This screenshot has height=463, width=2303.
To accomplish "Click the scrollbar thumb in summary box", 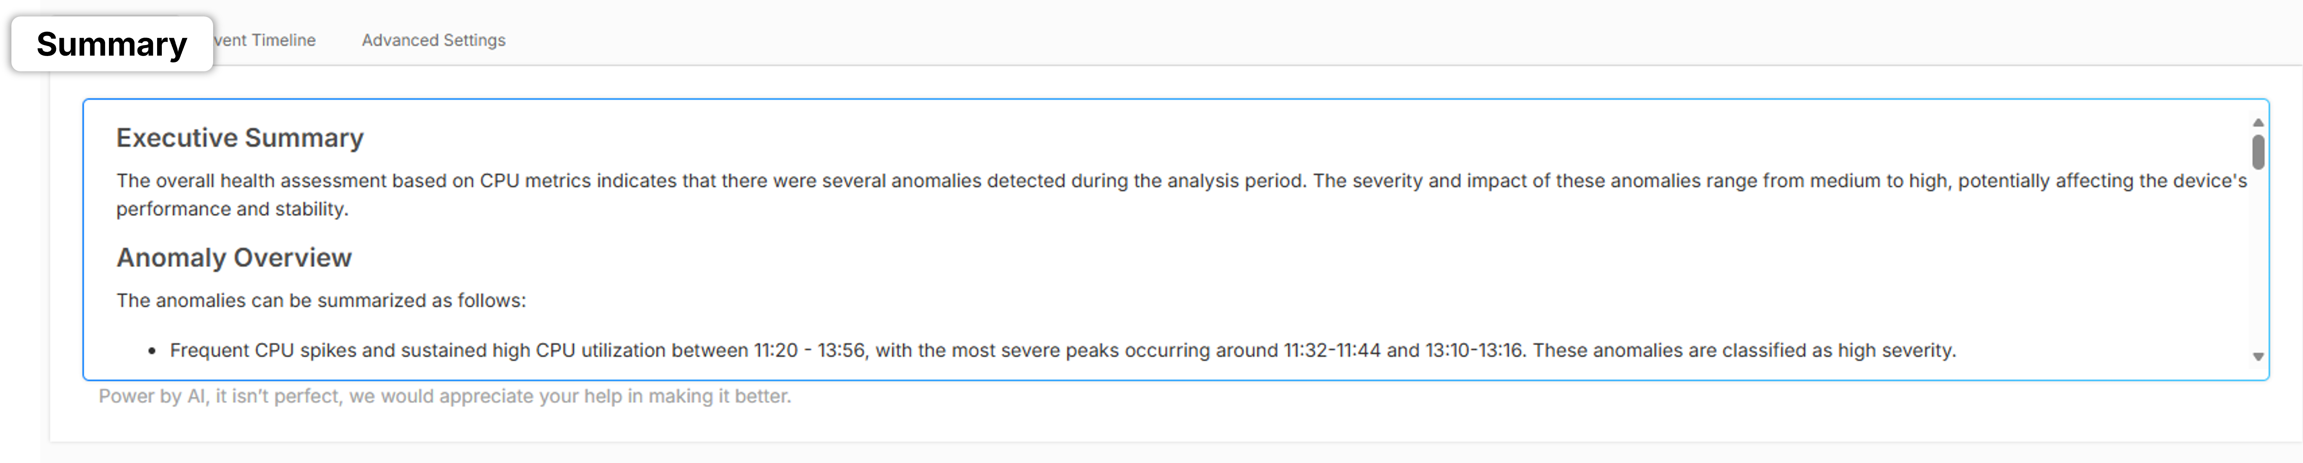I will tap(2258, 151).
